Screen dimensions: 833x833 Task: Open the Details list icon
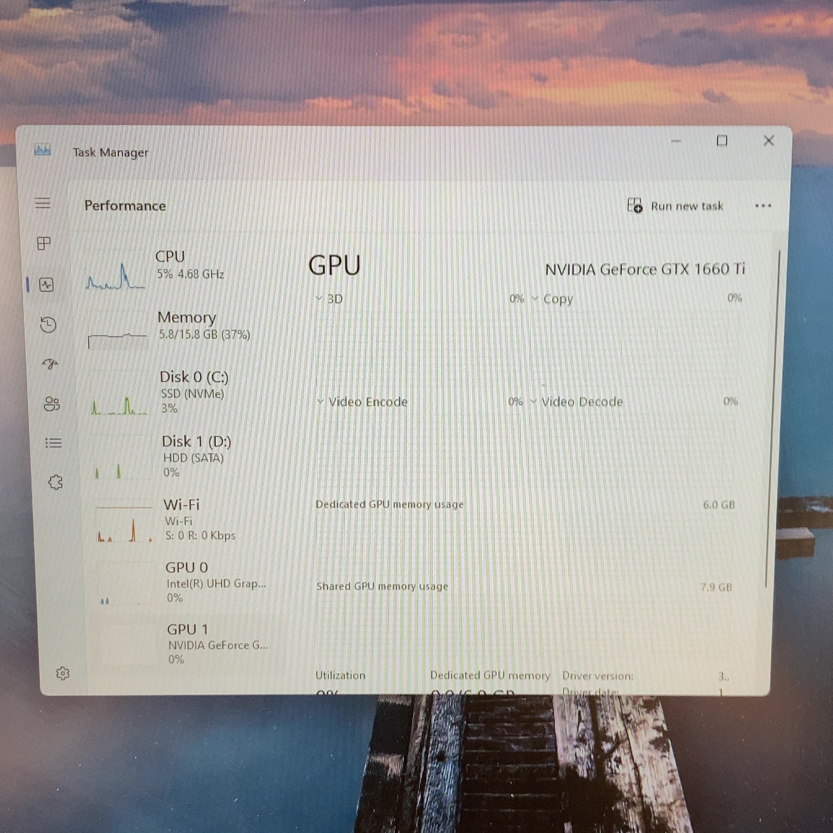[53, 443]
